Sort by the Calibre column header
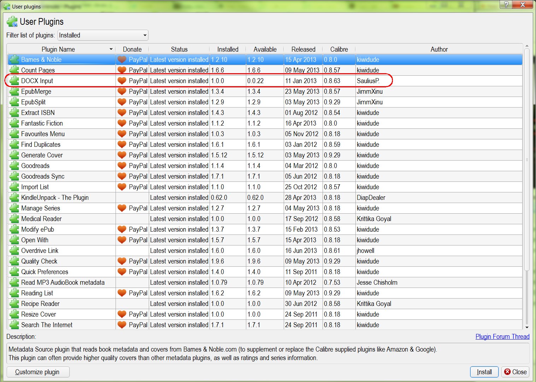The height and width of the screenshot is (382, 536). [x=339, y=49]
